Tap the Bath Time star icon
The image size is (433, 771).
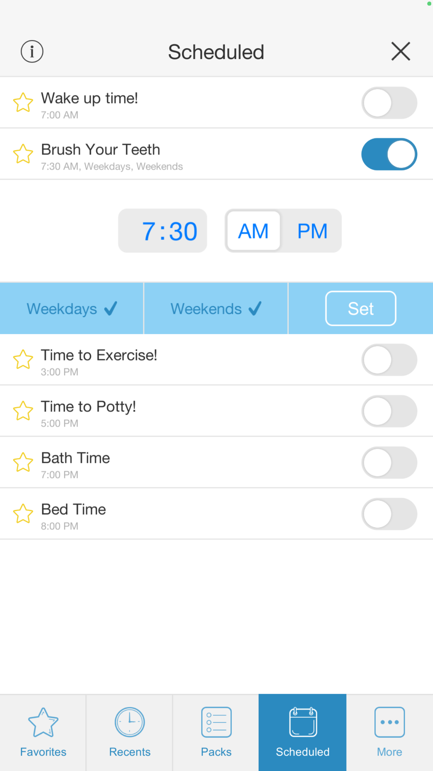pos(23,462)
